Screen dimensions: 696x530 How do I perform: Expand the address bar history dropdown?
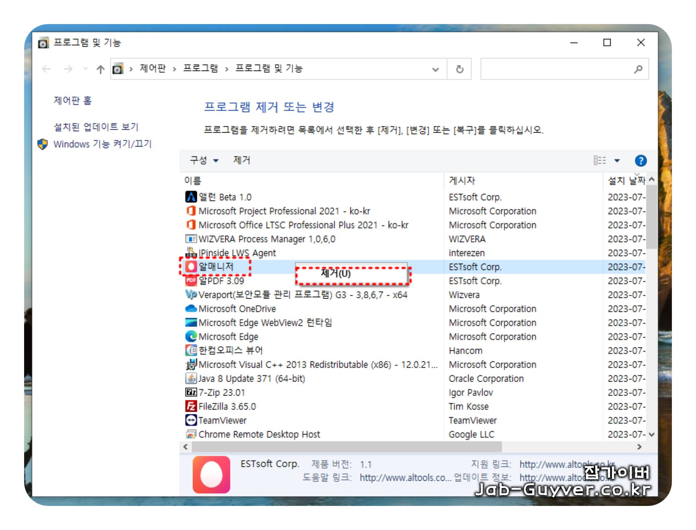[x=435, y=69]
